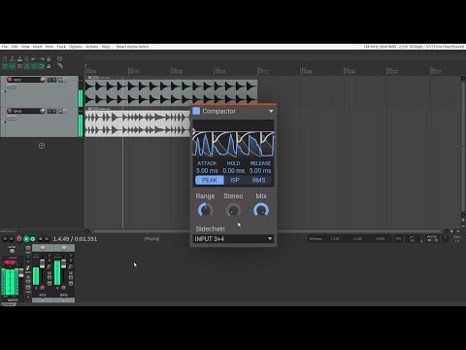Arm the BASS track for recording
The width and height of the screenshot is (466, 350).
10,111
